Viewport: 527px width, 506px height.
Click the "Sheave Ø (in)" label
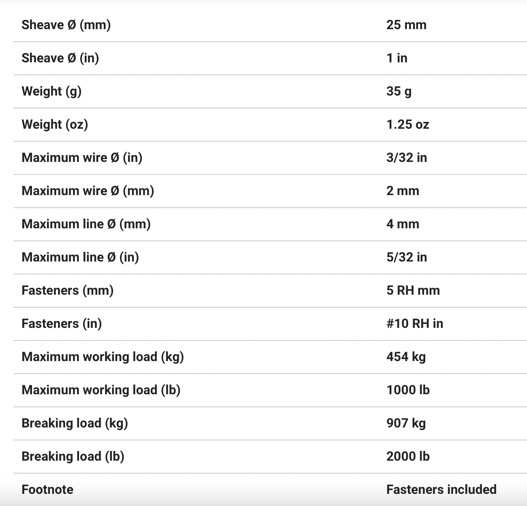[60, 58]
